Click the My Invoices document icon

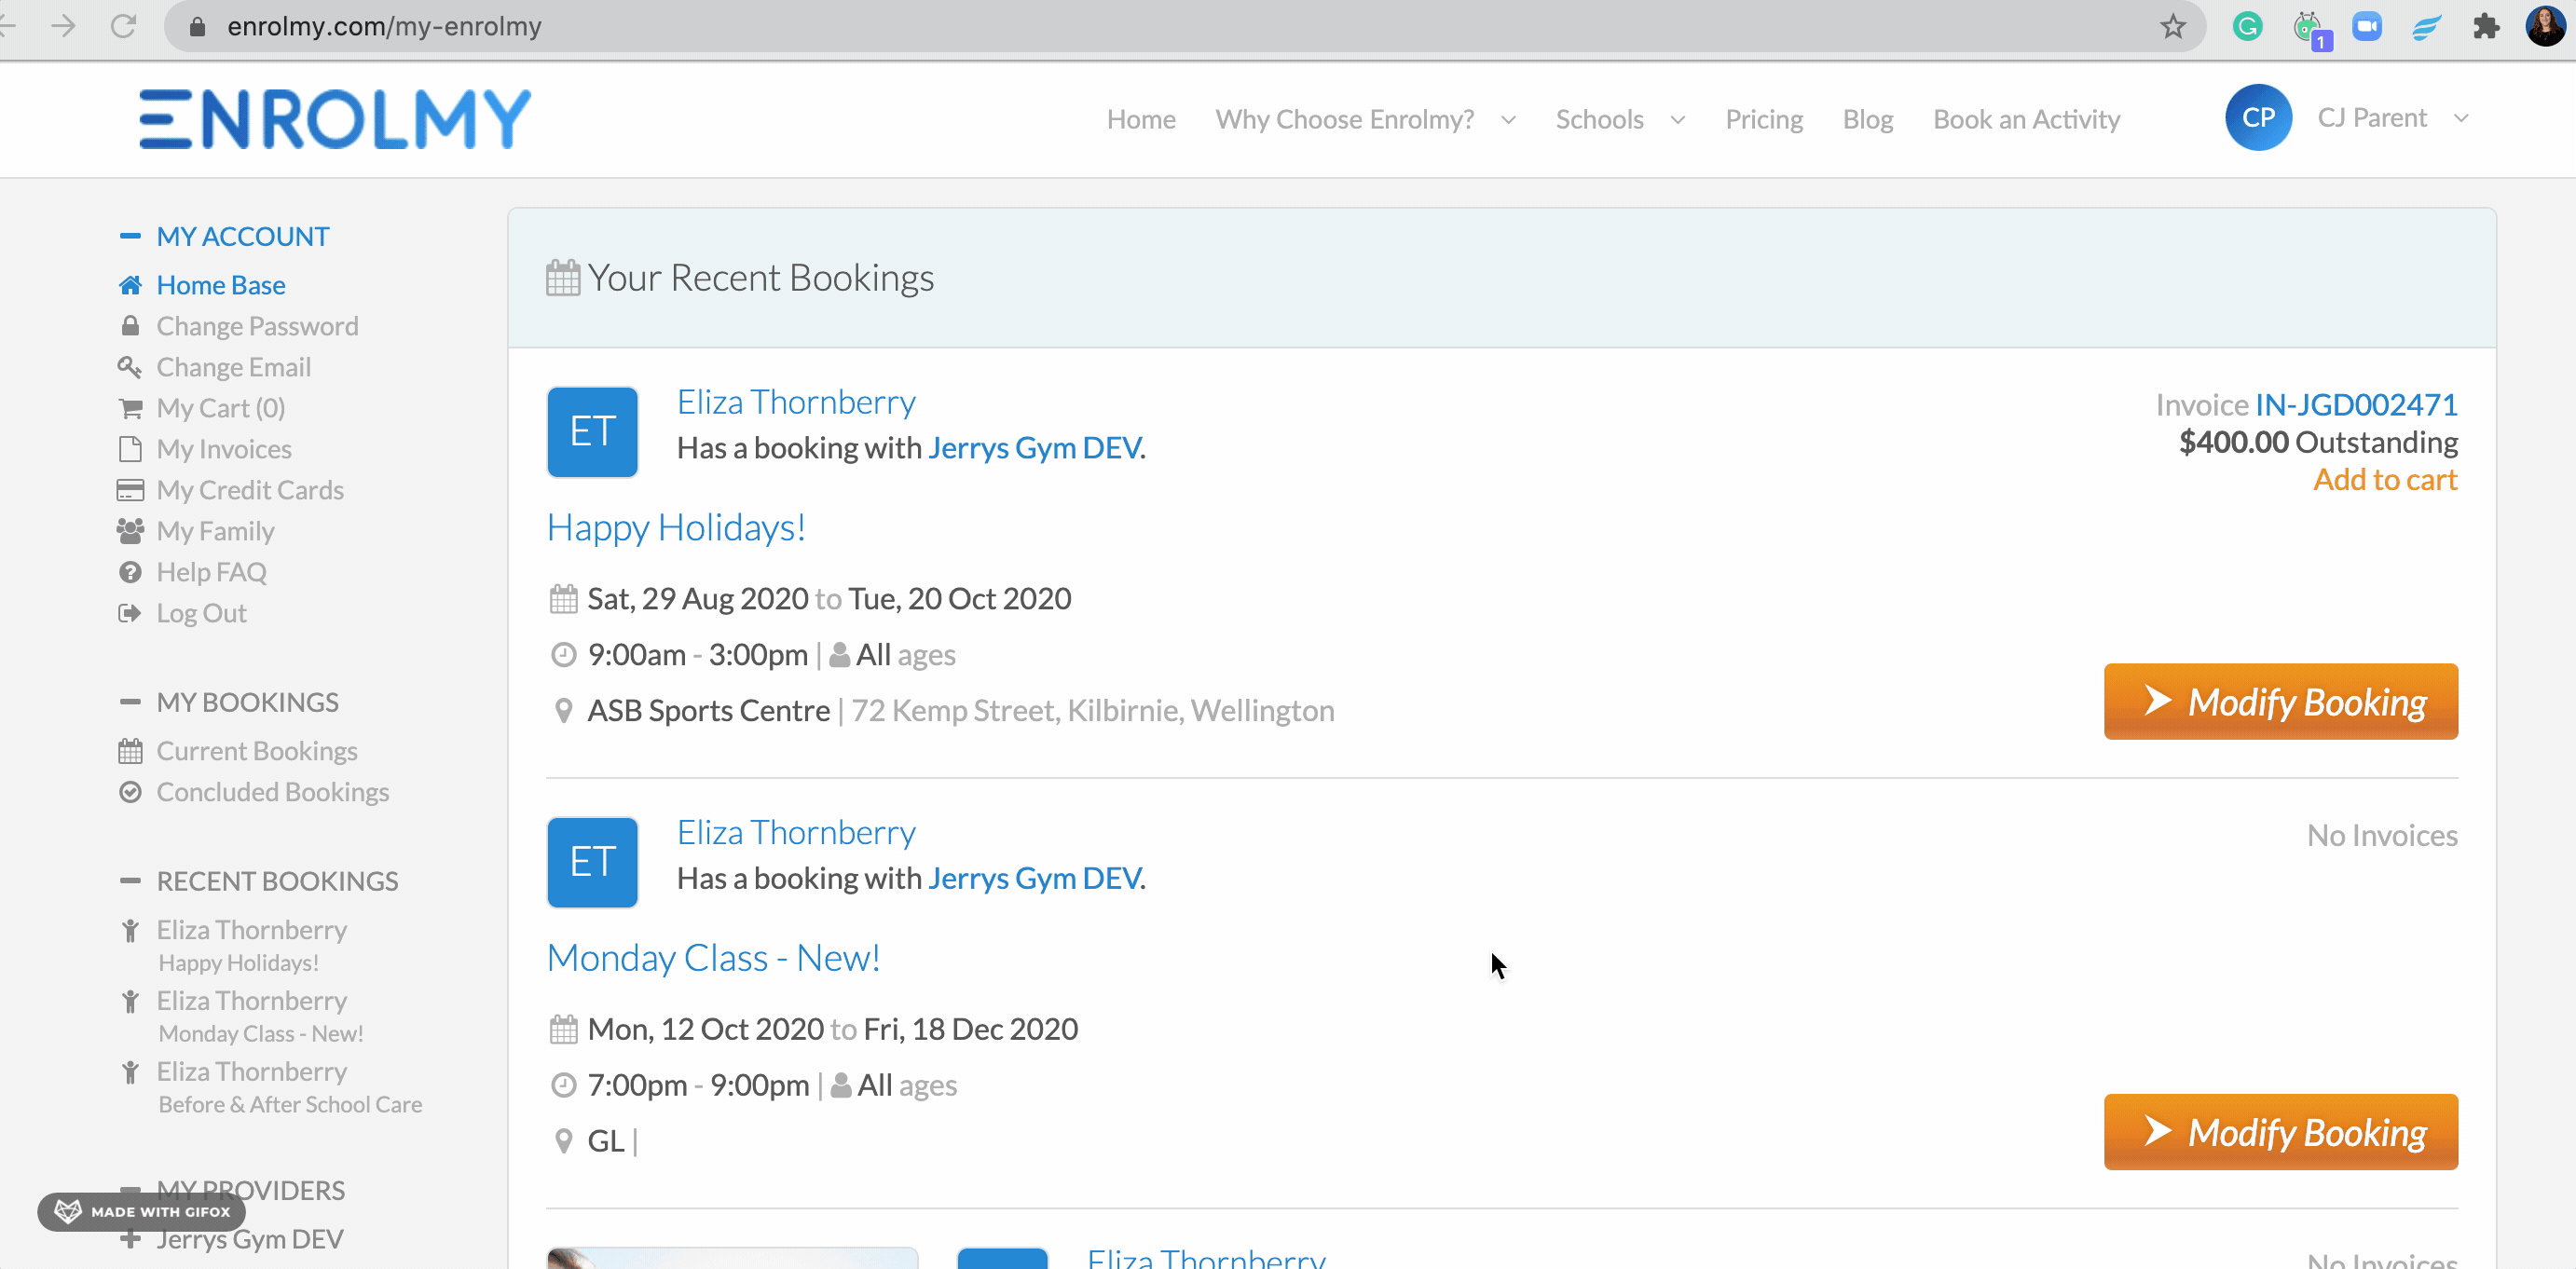pyautogui.click(x=130, y=449)
